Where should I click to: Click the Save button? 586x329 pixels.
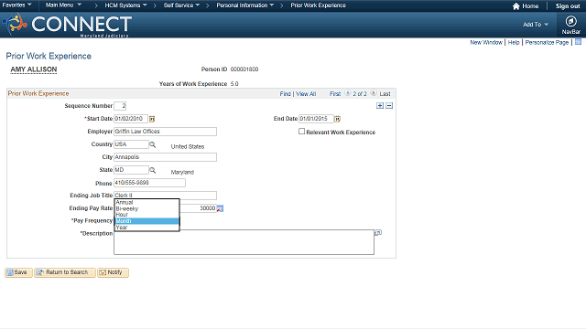(x=18, y=272)
